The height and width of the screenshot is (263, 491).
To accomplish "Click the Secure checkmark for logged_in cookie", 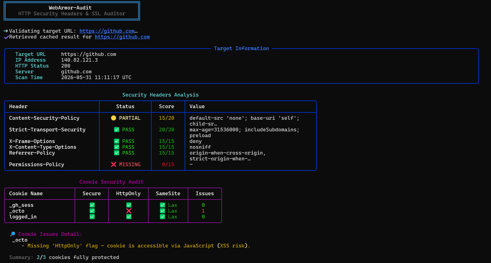I will tap(92, 217).
